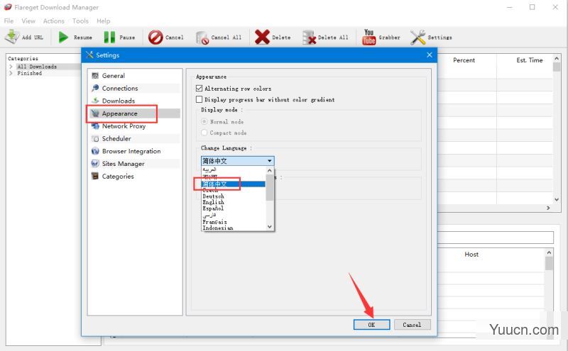Screen dimensions: 568x351
Task: Click the Est. Time column header
Action: (x=529, y=60)
